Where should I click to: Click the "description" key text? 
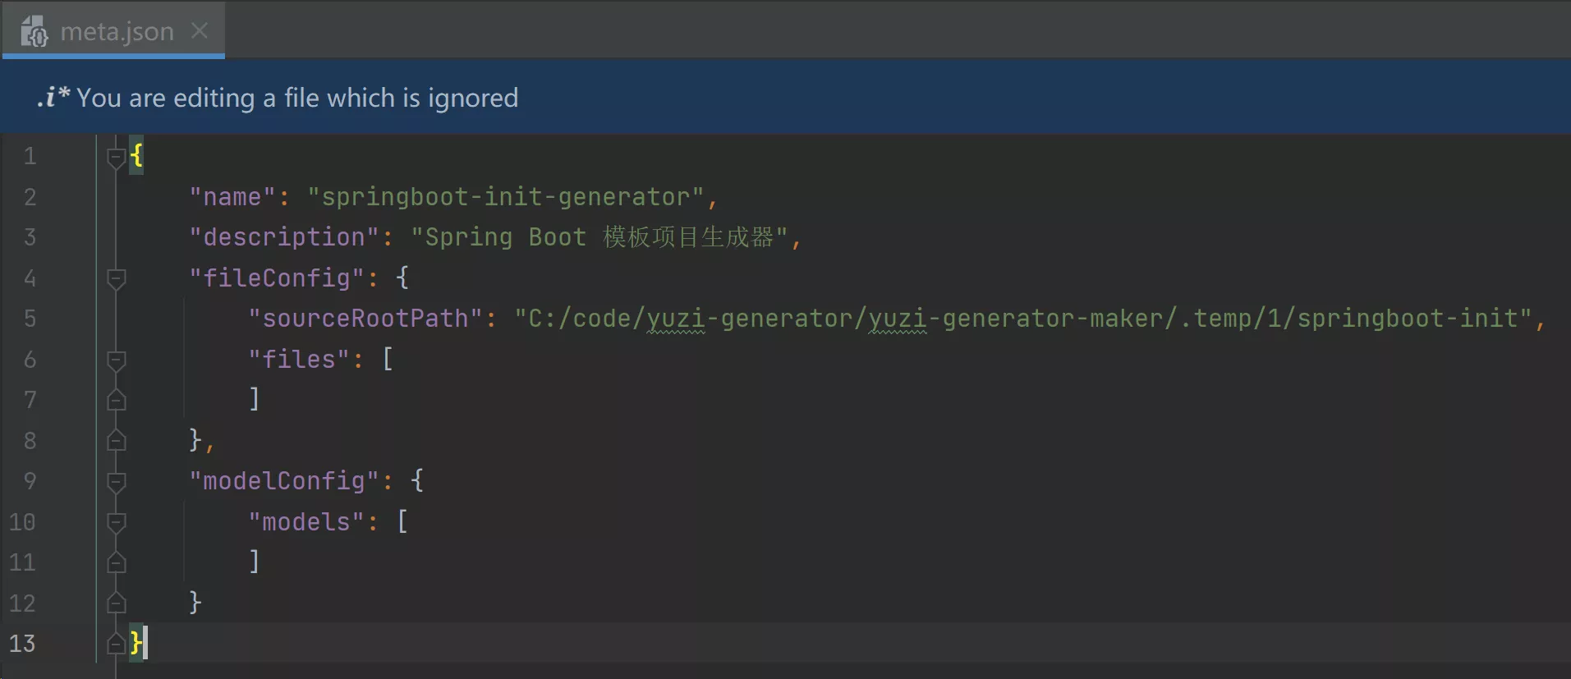point(284,237)
